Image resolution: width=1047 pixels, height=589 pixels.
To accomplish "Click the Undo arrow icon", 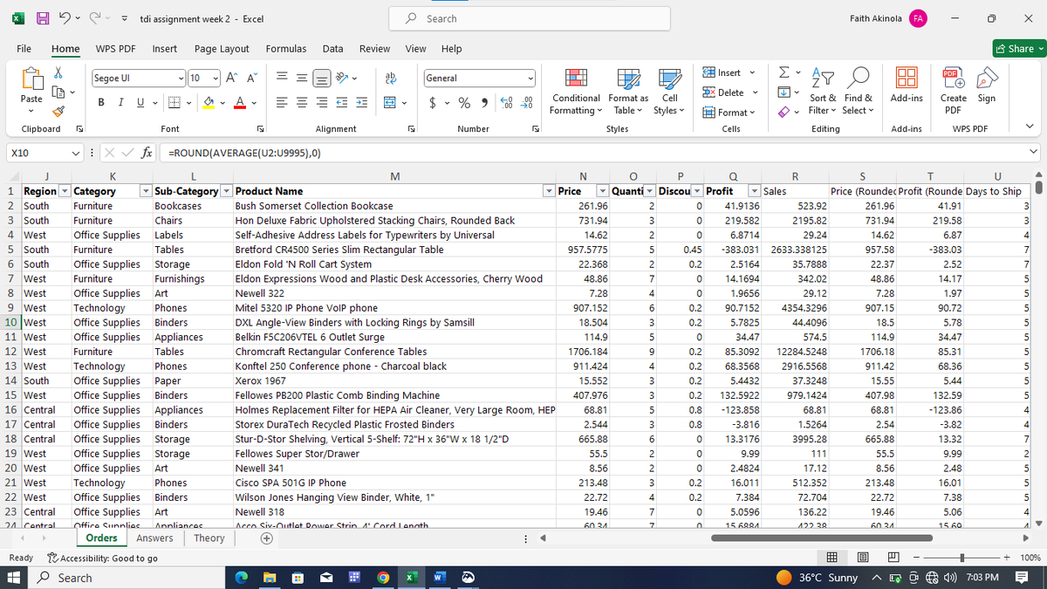I will click(65, 18).
